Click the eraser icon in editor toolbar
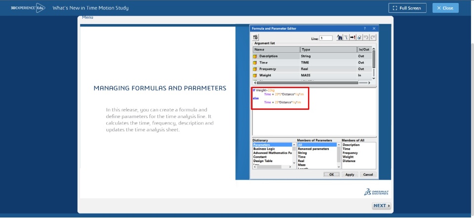 pos(359,37)
